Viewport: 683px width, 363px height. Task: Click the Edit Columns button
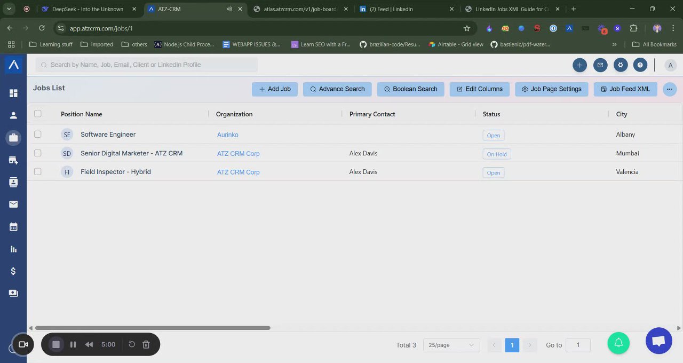pyautogui.click(x=480, y=89)
